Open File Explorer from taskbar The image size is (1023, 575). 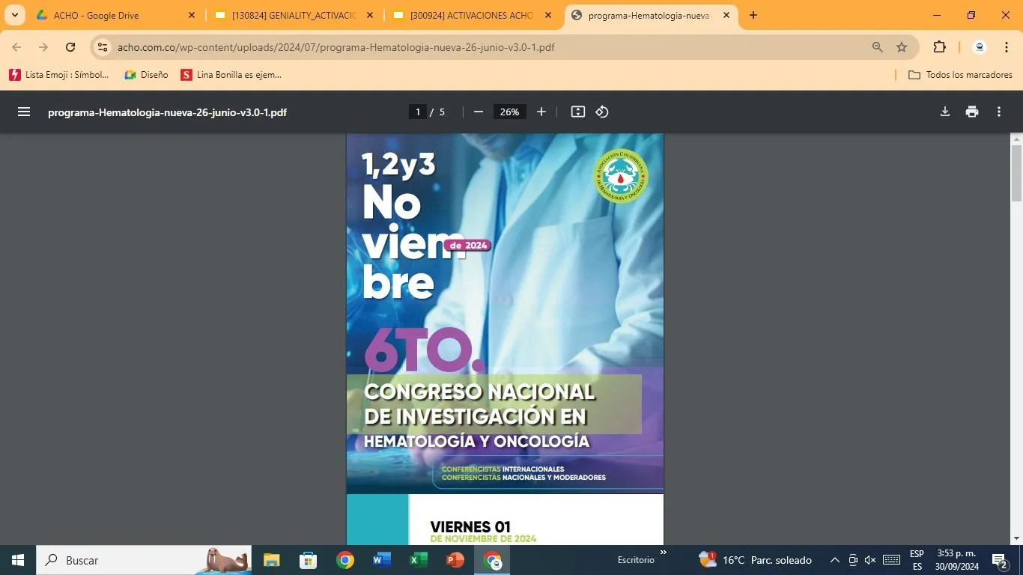(x=271, y=560)
